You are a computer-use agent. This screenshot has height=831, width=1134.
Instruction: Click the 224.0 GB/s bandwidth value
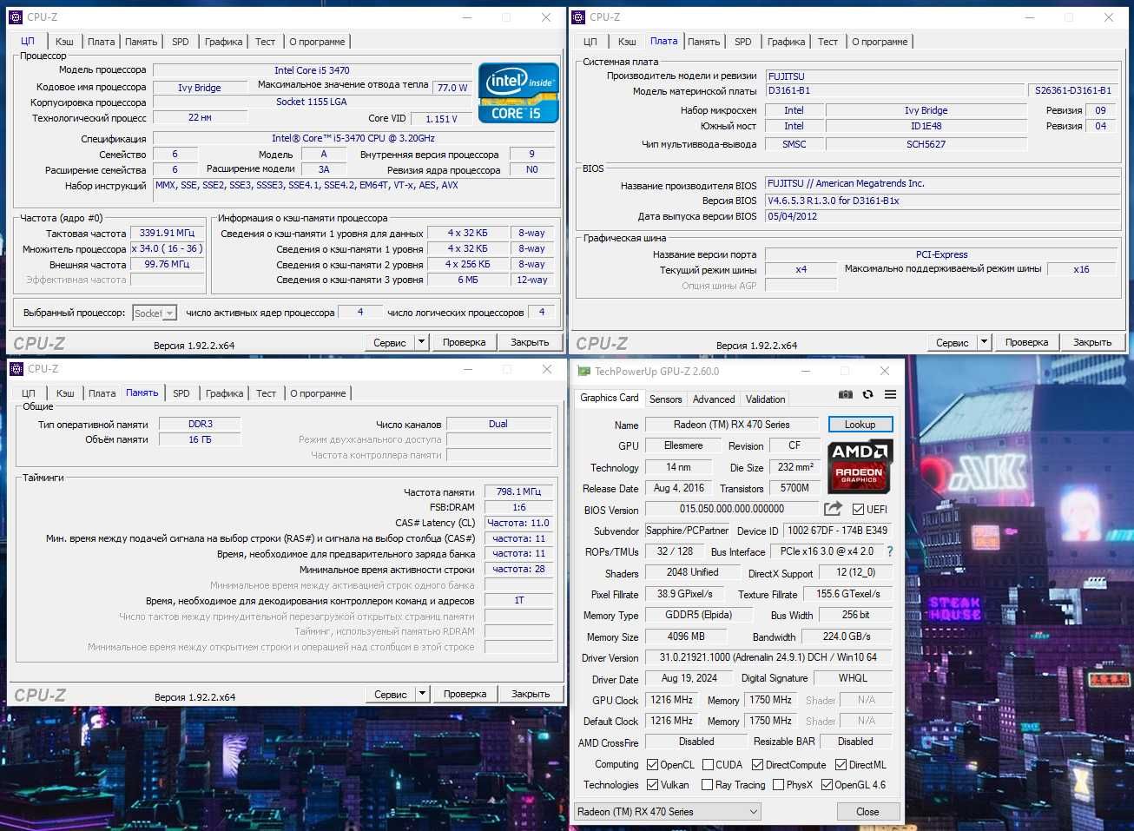coord(847,636)
